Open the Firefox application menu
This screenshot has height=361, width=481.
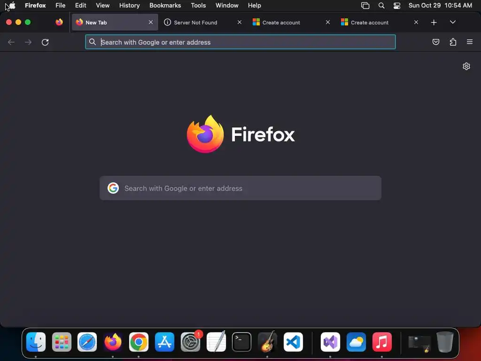click(x=35, y=5)
